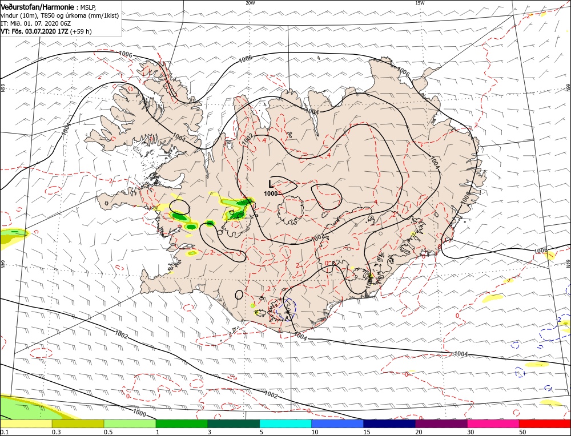The image size is (571, 436).
Task: Pick the dark green 3–5 legend segment
Action: [x=234, y=423]
